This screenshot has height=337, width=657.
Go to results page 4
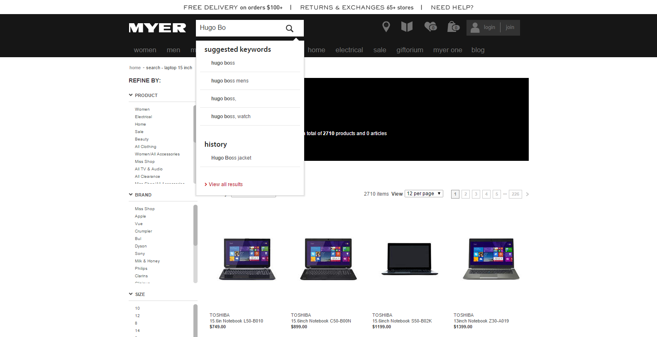click(x=486, y=194)
